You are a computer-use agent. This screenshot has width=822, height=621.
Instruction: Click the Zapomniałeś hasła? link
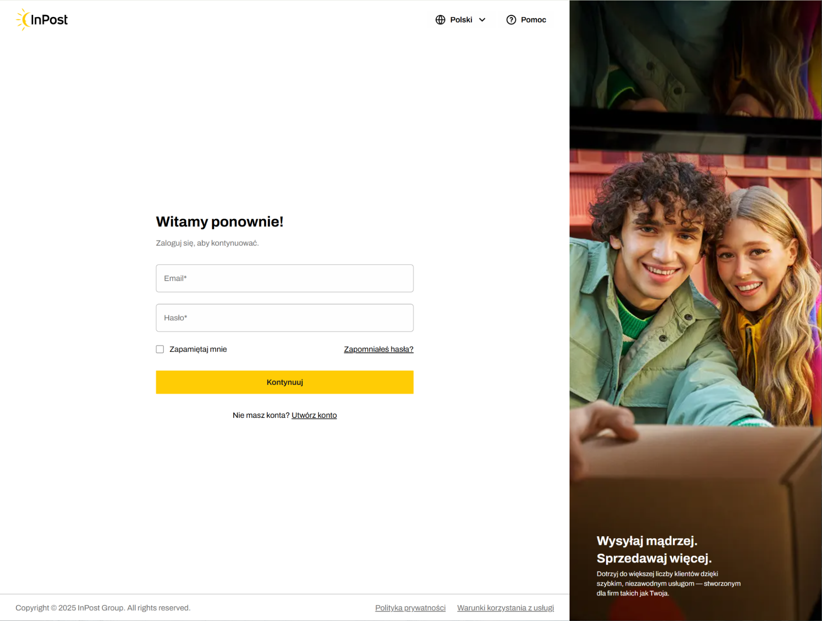pos(379,349)
